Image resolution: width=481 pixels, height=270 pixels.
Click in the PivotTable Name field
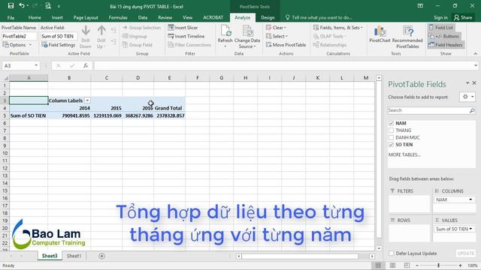pyautogui.click(x=19, y=36)
